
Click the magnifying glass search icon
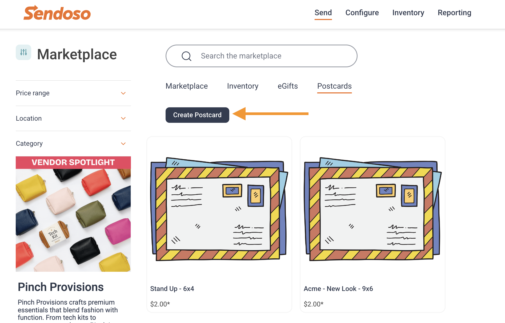[186, 56]
